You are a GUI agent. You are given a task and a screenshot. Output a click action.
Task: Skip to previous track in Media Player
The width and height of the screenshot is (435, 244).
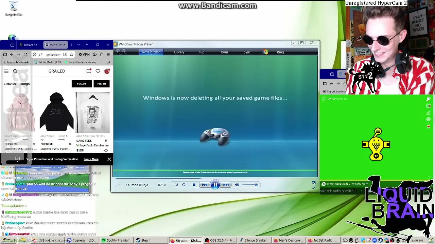click(x=205, y=185)
